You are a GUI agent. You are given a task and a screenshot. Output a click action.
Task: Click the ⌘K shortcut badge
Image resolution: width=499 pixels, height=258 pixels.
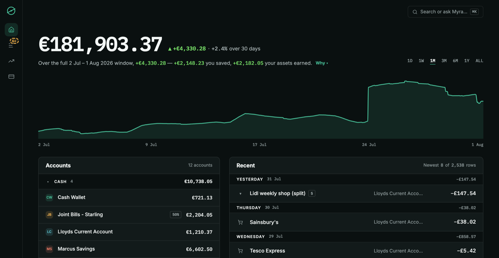474,12
